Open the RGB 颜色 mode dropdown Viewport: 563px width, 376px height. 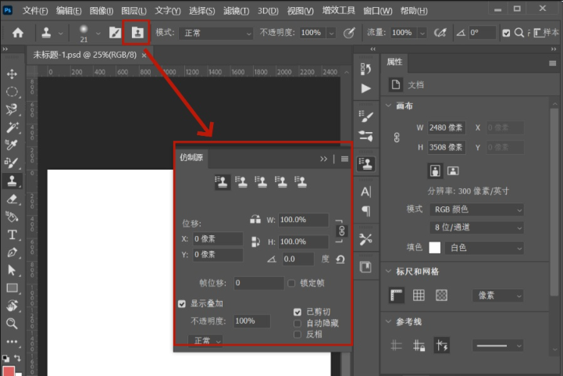(476, 209)
